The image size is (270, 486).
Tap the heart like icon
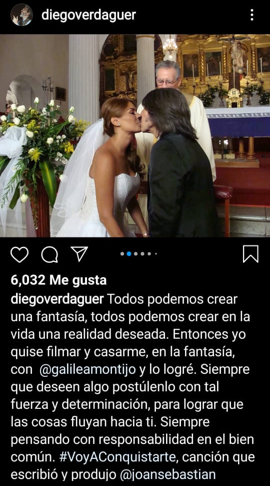click(x=19, y=255)
